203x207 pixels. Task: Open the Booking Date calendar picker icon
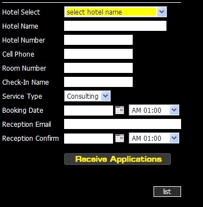tap(120, 110)
